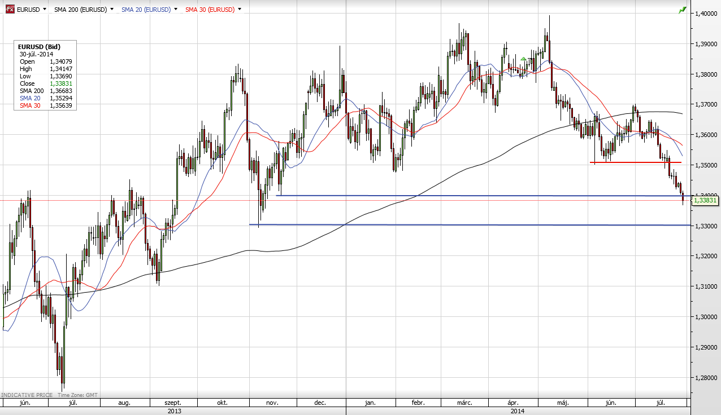Click the SMA 20 value 1,35294

61,98
